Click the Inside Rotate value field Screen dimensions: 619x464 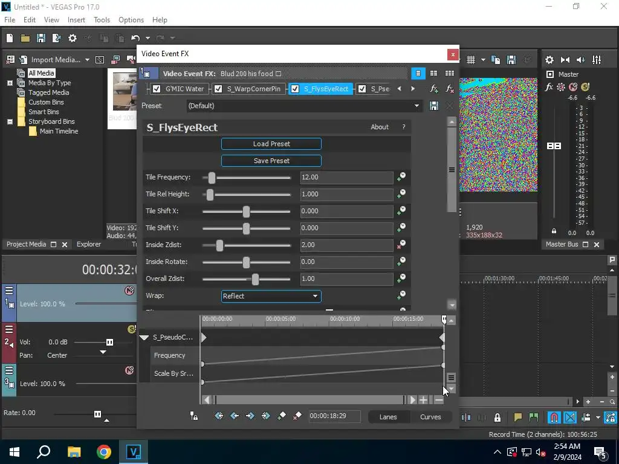click(x=346, y=262)
